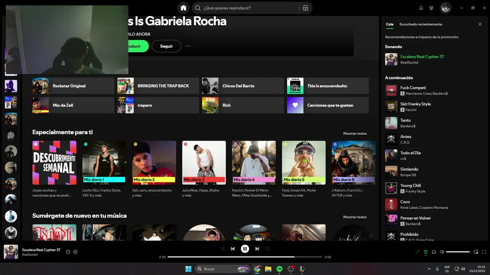Viewport: 490px width, 275px height.
Task: Enter full screen mode
Action: click(484, 252)
